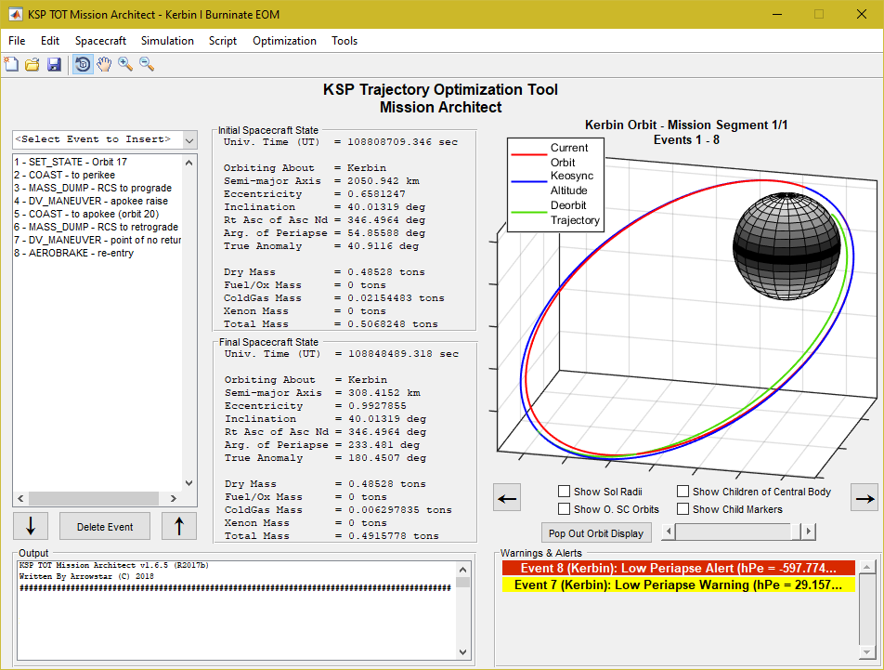Enable Show Children of Central Body checkbox

[682, 492]
